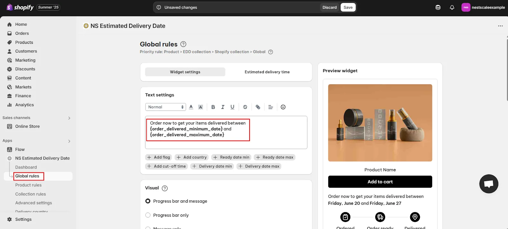Click the product preview image
The height and width of the screenshot is (229, 508).
tap(380, 123)
